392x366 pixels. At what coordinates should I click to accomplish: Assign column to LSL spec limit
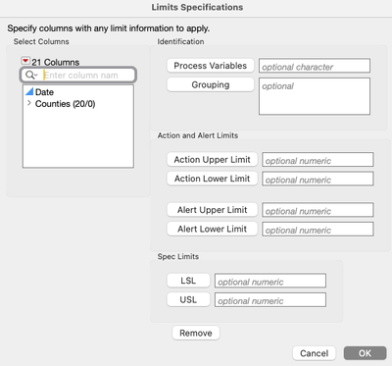[188, 281]
